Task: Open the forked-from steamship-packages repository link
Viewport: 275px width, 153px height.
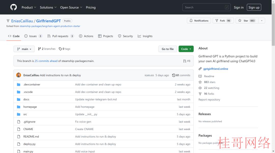Action: pyautogui.click(x=50, y=26)
